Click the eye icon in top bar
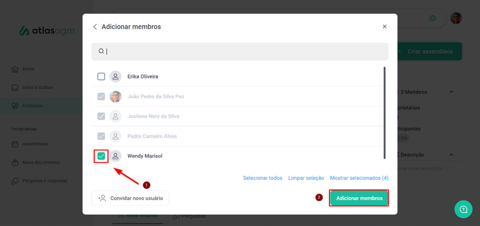Viewport: 480px width, 226px height. pos(432,18)
